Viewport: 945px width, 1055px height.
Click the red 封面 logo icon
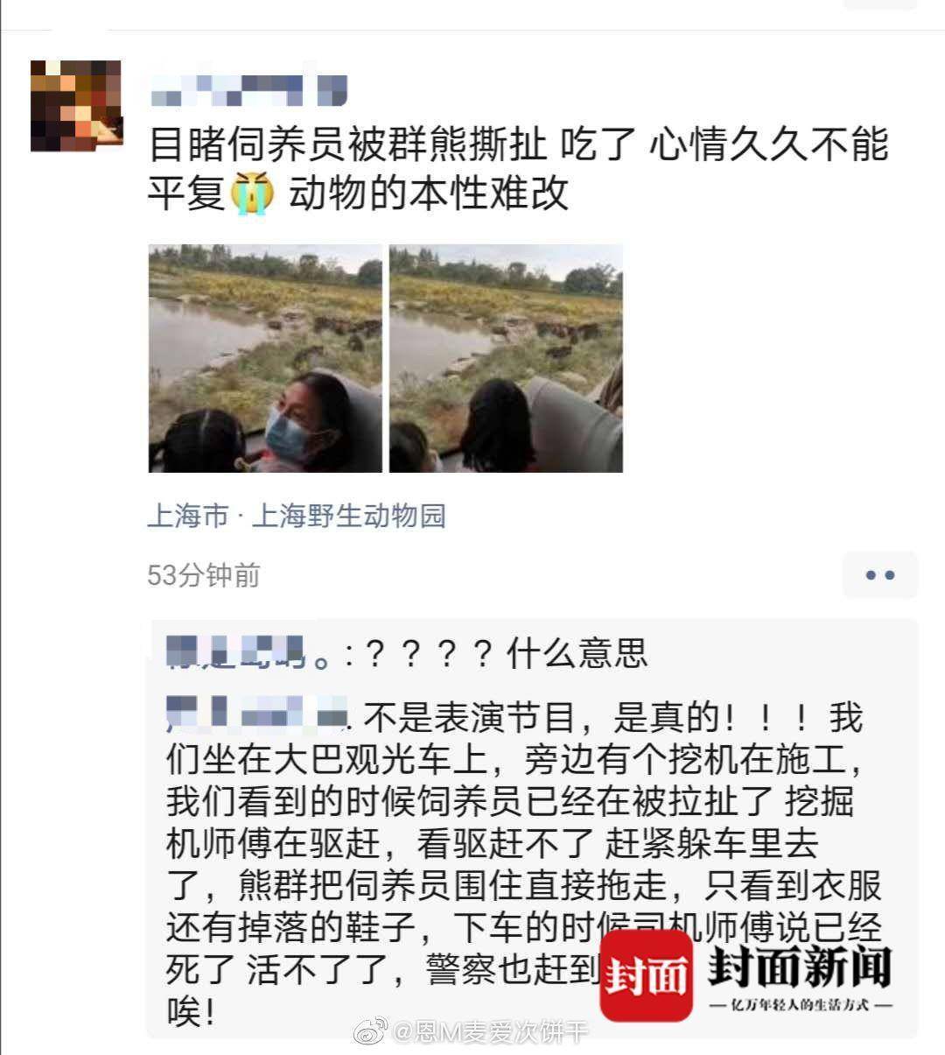[x=646, y=975]
